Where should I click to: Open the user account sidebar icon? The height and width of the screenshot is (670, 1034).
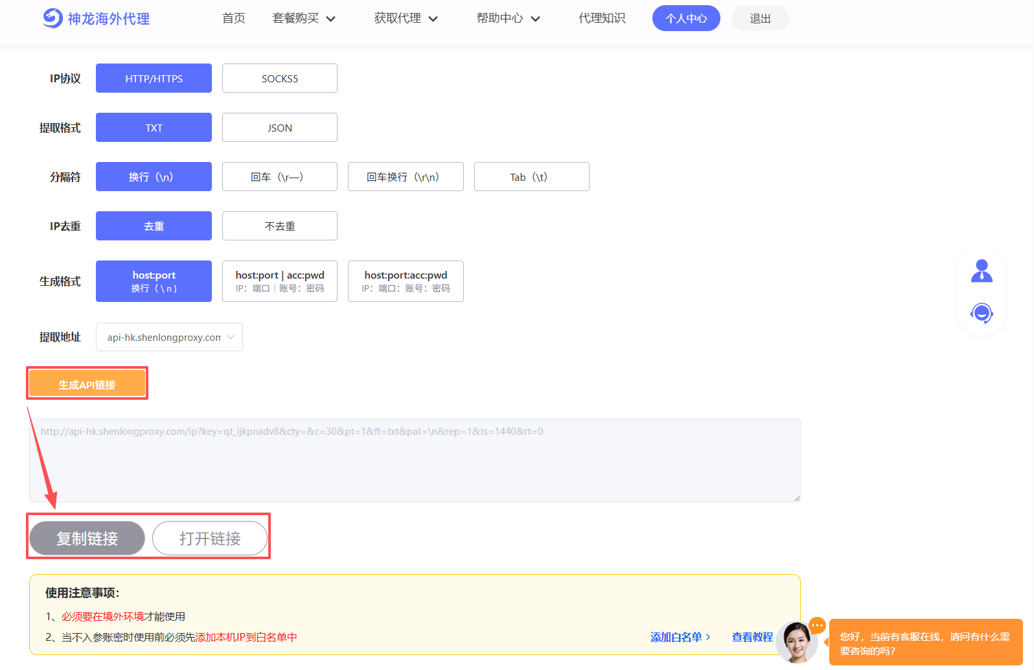982,271
